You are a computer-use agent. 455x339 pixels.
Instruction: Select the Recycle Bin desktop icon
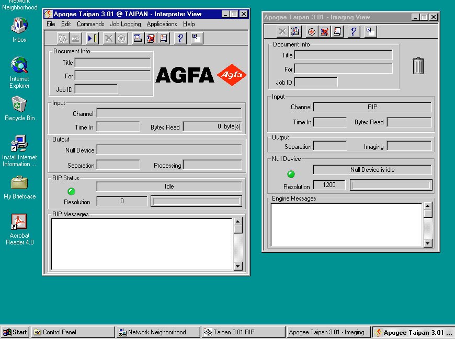coord(19,109)
